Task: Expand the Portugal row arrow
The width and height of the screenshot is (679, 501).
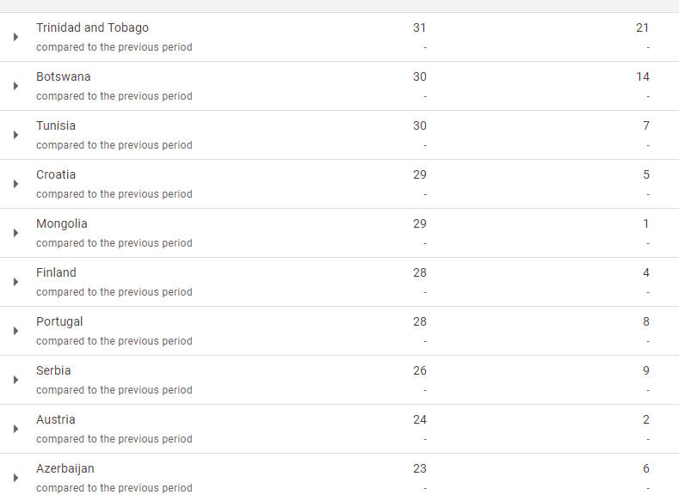Action: 16,331
